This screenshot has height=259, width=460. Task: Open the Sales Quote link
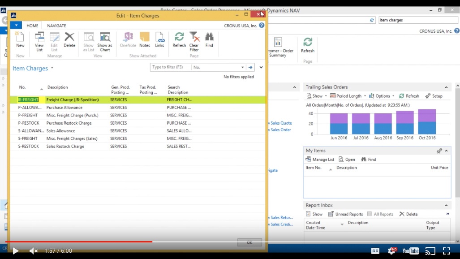(x=280, y=123)
